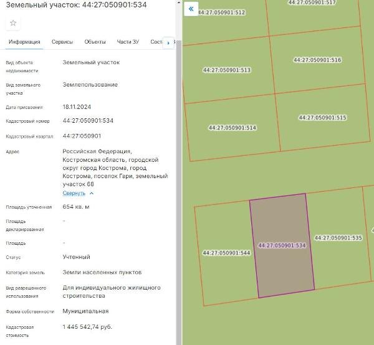Image resolution: width=374 pixels, height=345 pixels.
Task: Collapse address via chevron next to Свернуть
Action: [x=92, y=193]
